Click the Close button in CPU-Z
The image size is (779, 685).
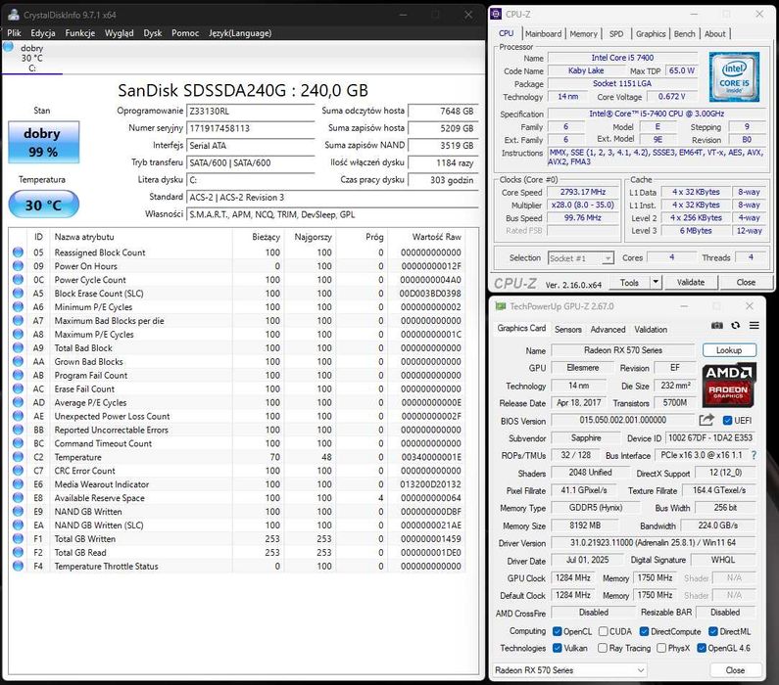746,282
